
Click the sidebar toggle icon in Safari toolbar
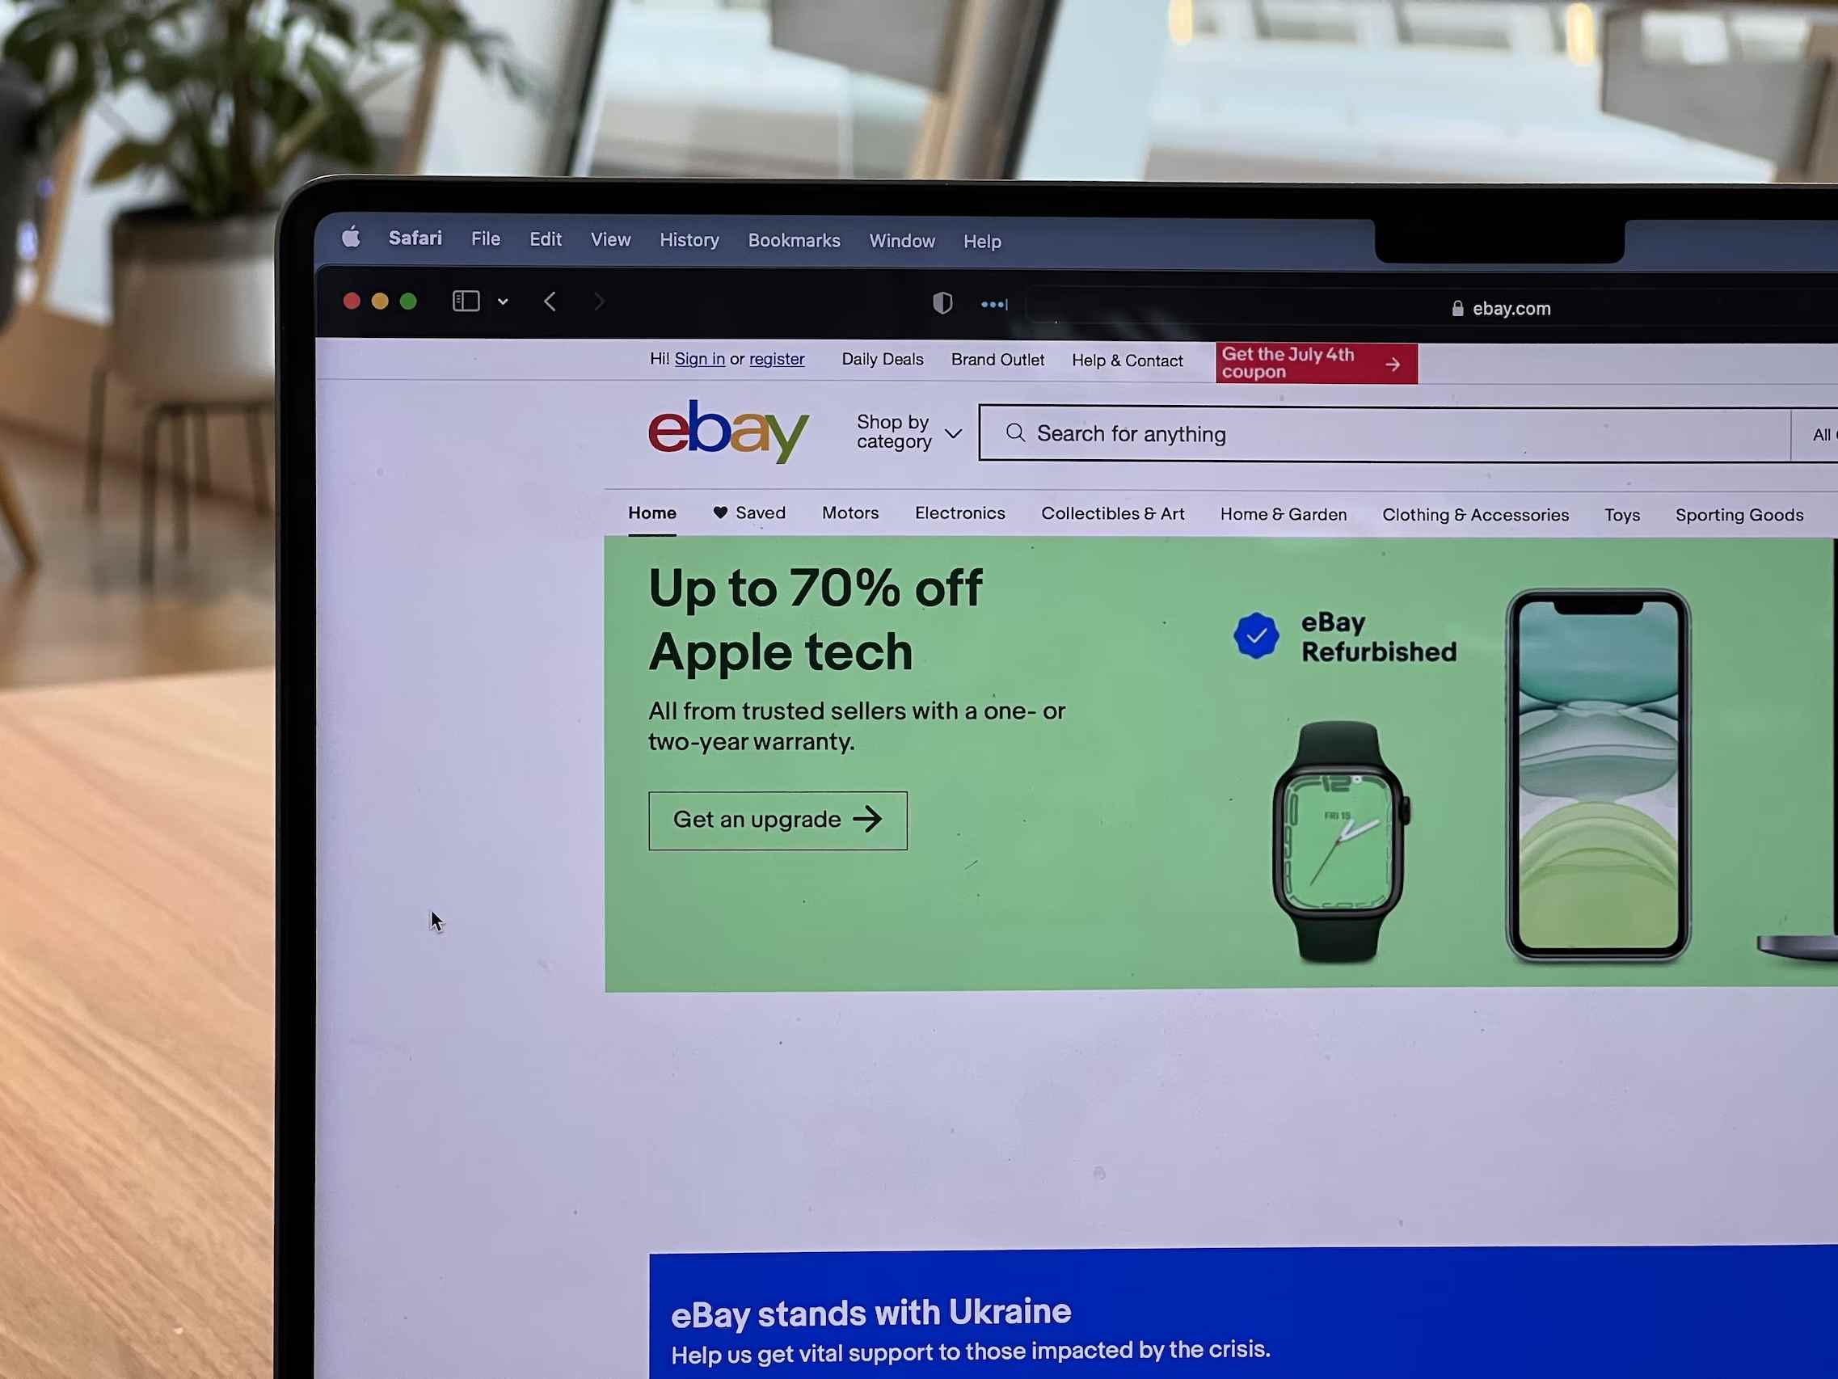tap(465, 302)
